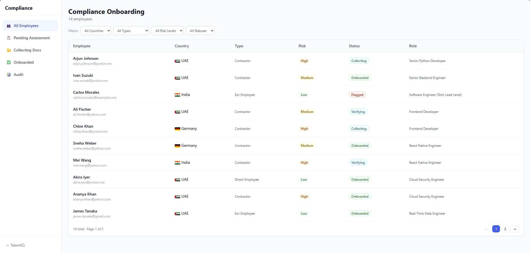Click the Collecting status badge for Arjun Johnson
The width and height of the screenshot is (530, 253).
[359, 61]
